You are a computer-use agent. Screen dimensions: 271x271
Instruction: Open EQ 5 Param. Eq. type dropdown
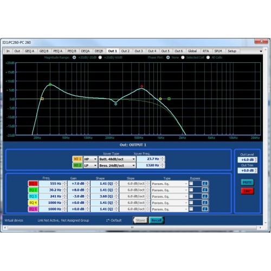click(x=170, y=209)
